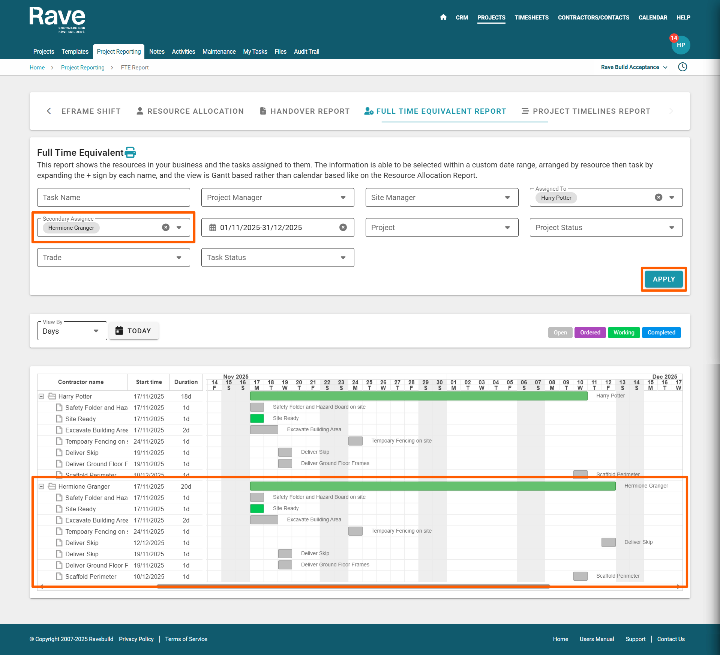720x655 pixels.
Task: Toggle the Working status legend filter
Action: pos(624,333)
